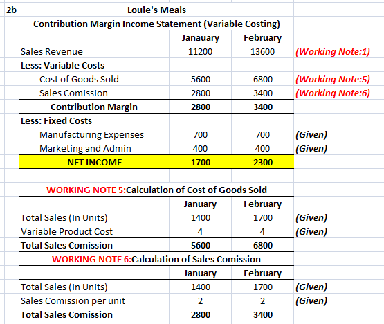Select the cell labeled 2b
384x324 pixels.
[x=11, y=10]
